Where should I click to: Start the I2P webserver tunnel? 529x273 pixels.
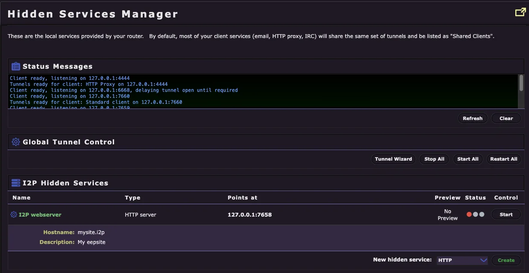506,214
